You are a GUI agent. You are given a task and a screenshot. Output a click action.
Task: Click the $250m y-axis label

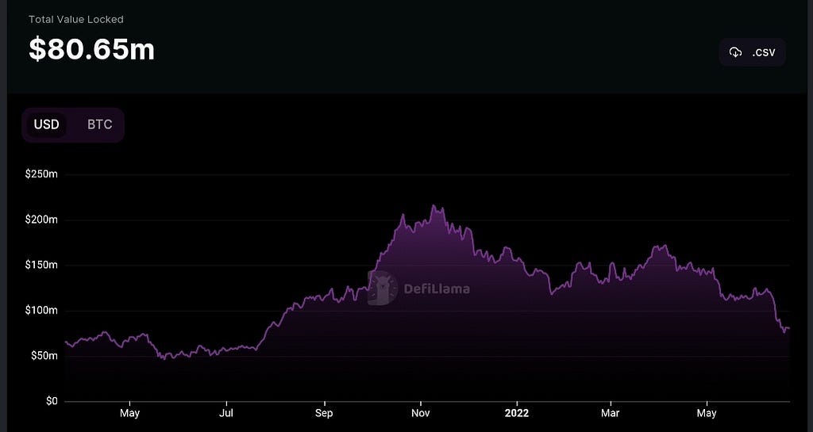(x=41, y=174)
